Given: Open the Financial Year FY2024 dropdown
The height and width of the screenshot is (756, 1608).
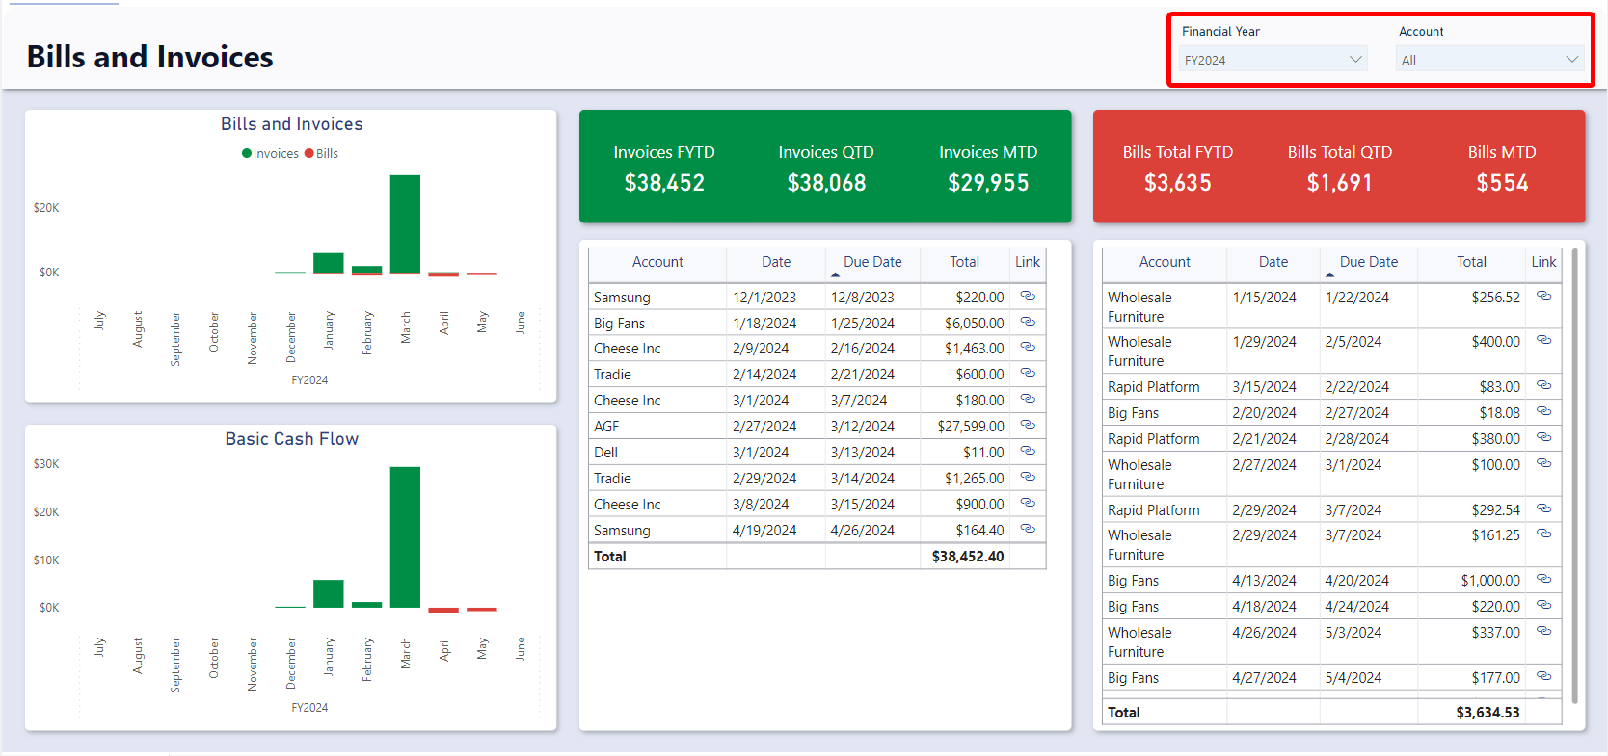Looking at the screenshot, I should click(x=1273, y=60).
